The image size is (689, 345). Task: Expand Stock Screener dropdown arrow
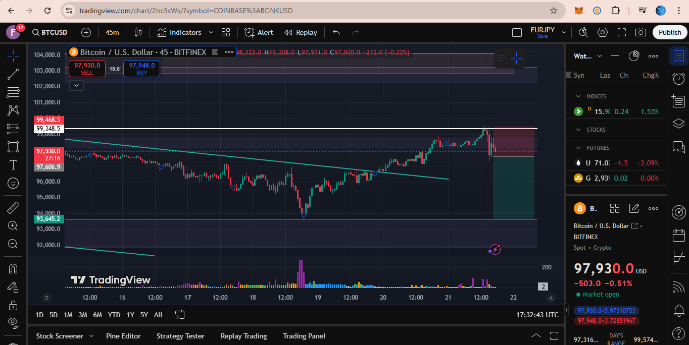click(x=91, y=336)
